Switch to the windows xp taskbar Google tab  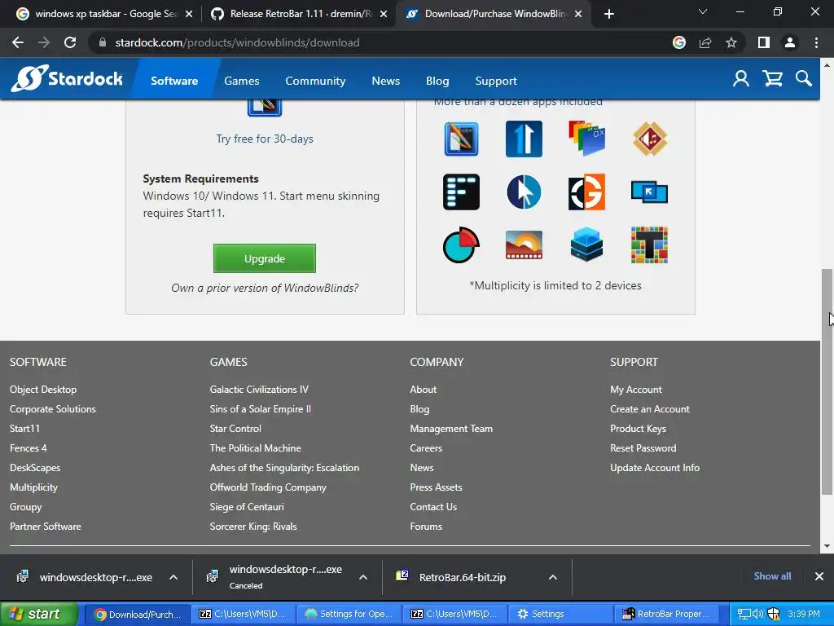(105, 14)
